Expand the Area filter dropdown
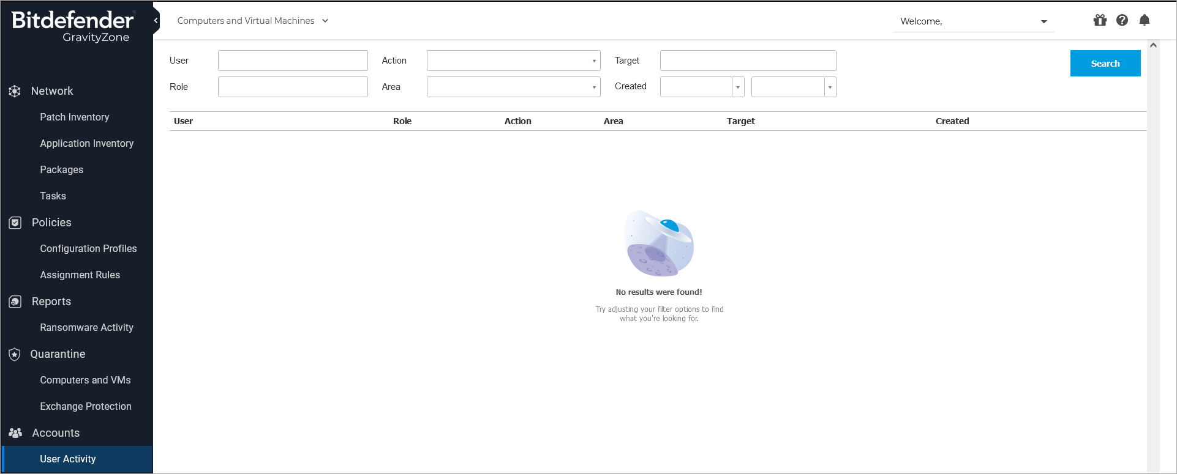 593,87
